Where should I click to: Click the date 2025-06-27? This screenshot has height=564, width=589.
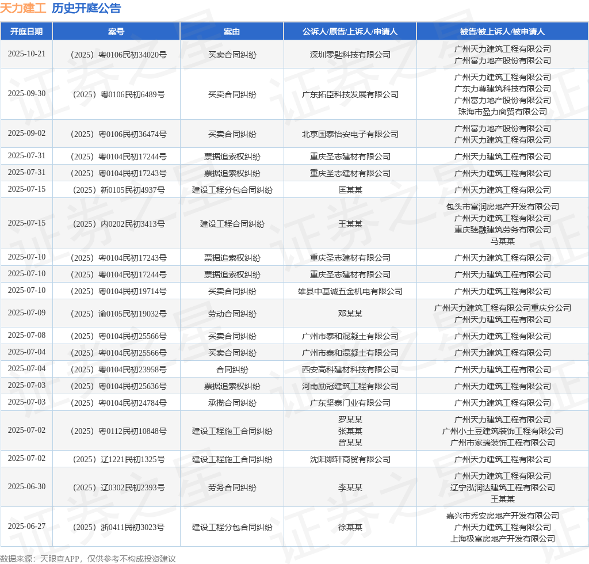(26, 527)
